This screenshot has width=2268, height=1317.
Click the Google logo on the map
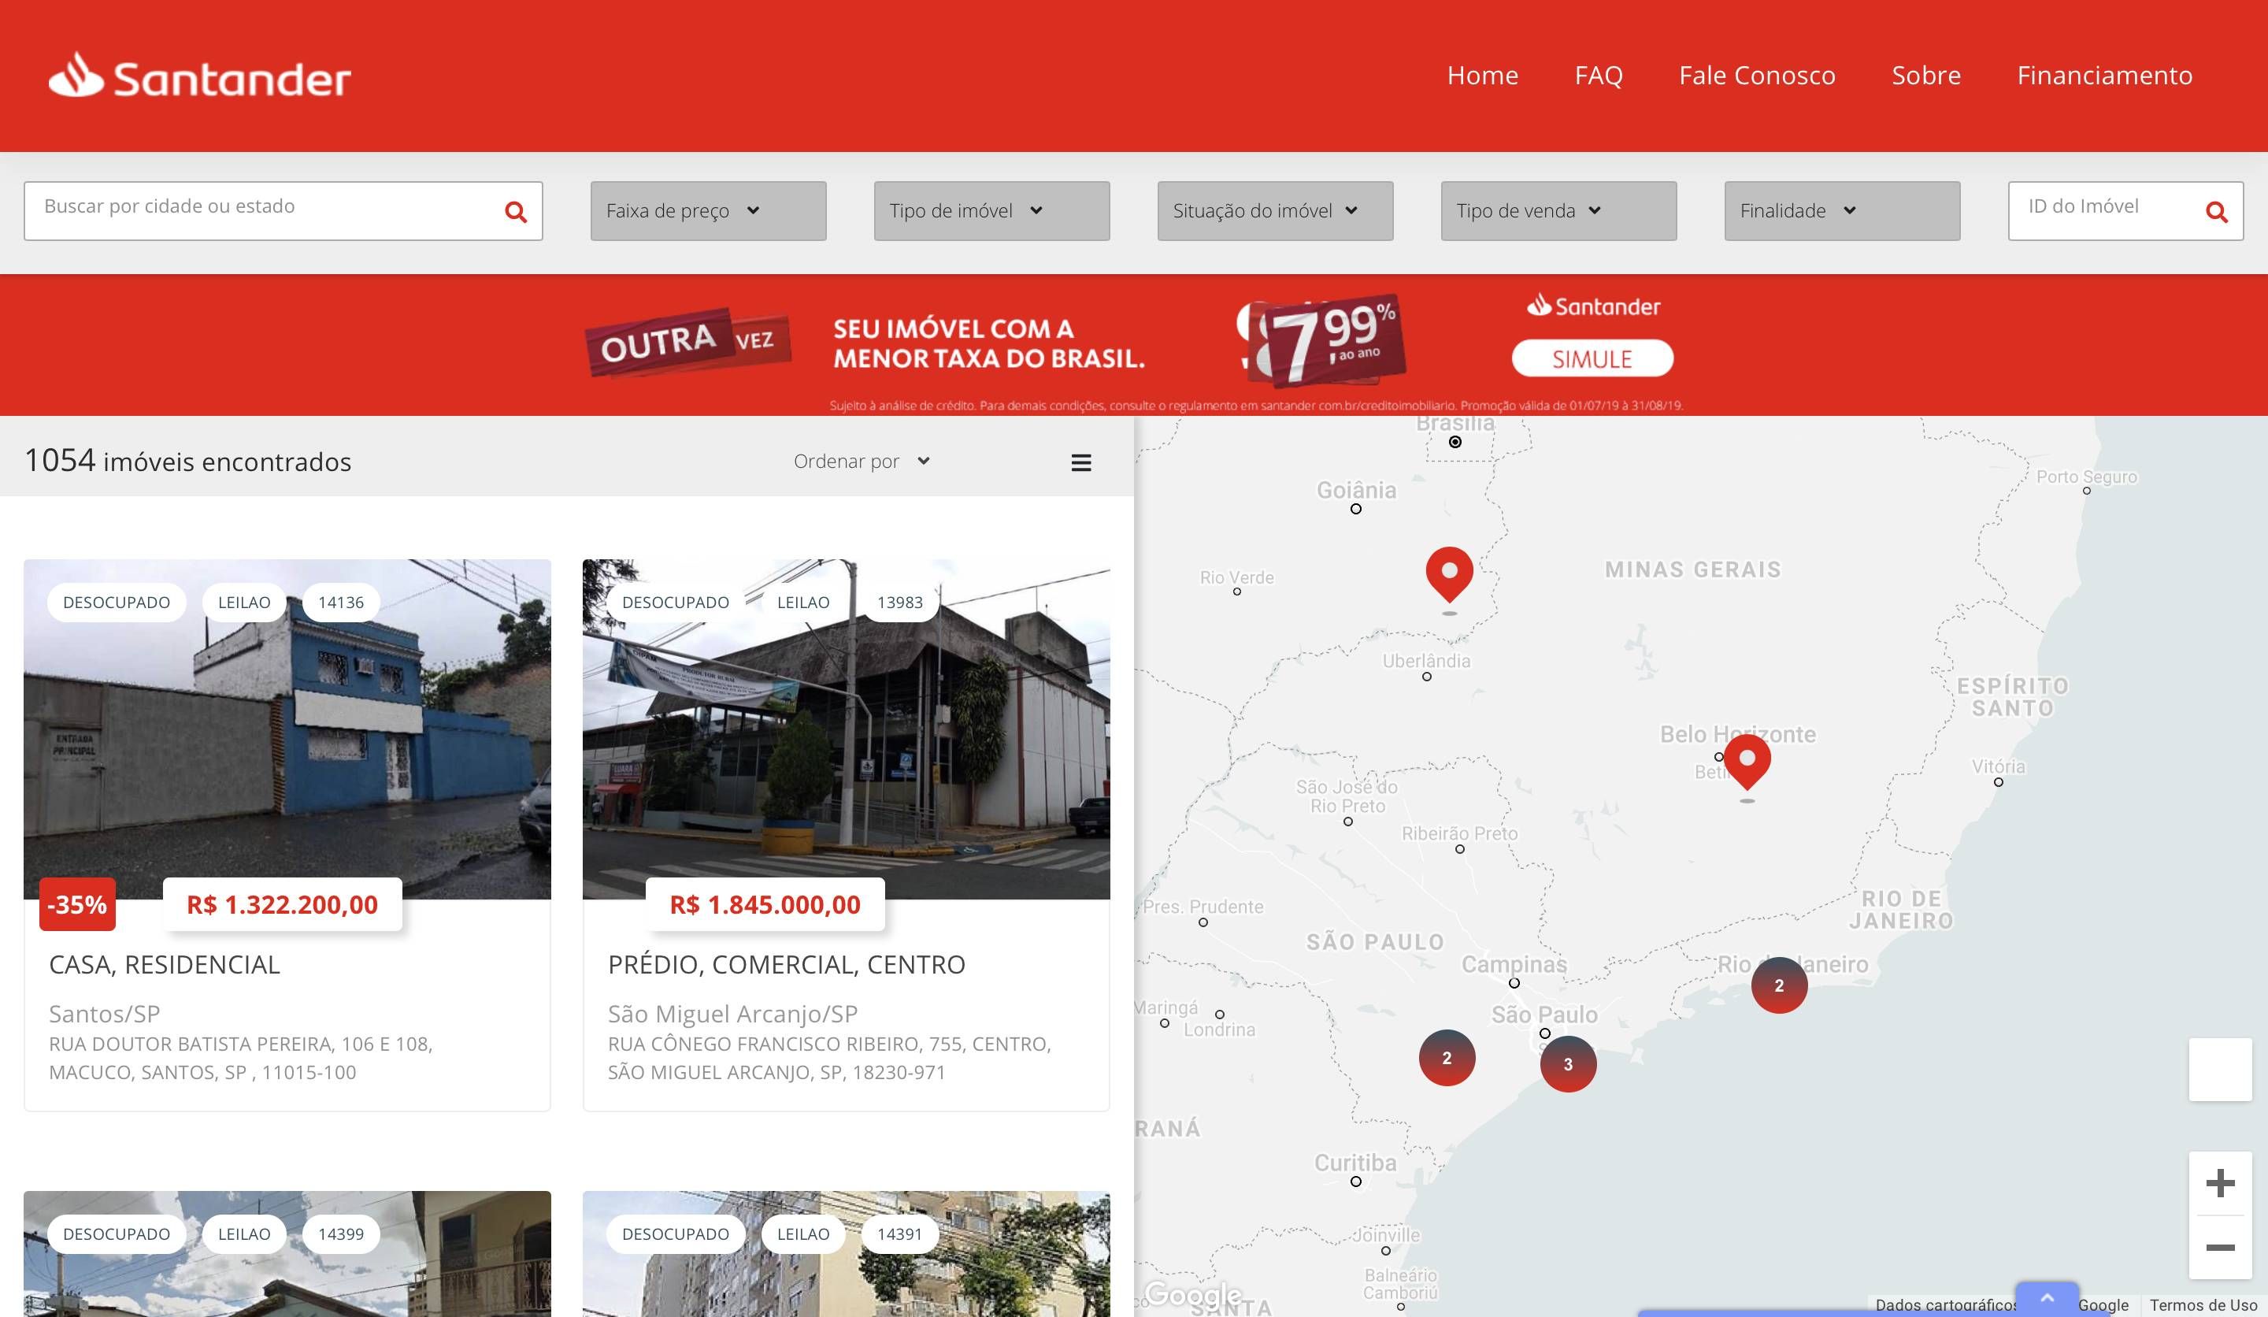click(1193, 1294)
